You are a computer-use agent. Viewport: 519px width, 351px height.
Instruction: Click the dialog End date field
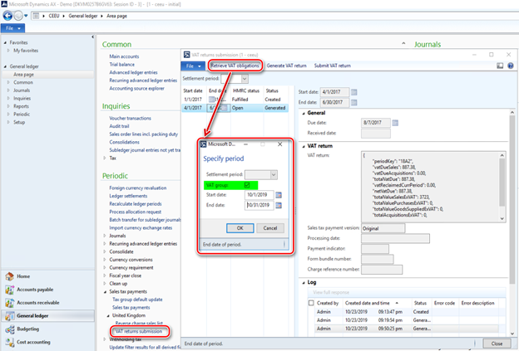click(x=259, y=205)
